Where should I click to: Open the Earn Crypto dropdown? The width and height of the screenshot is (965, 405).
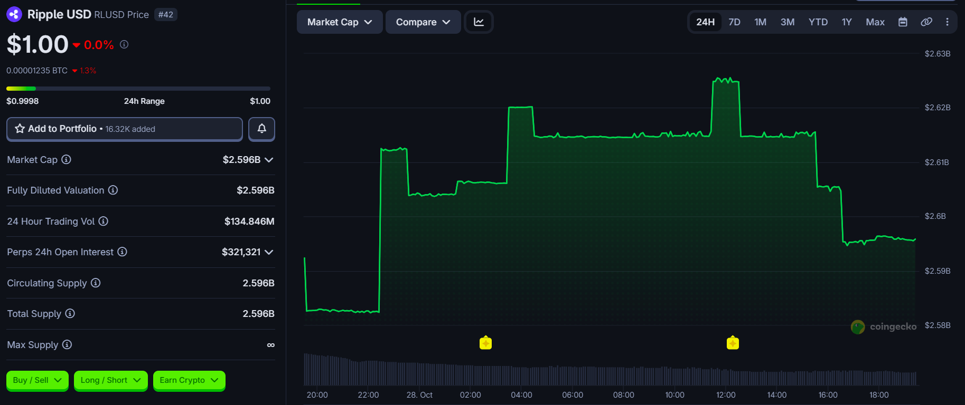tap(189, 380)
